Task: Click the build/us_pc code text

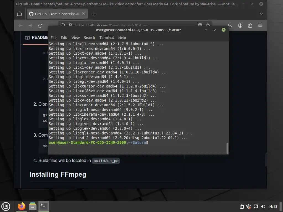Action: (x=106, y=161)
